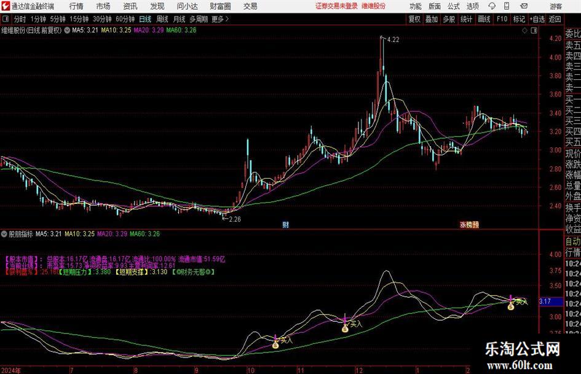The height and width of the screenshot is (374, 581).
Task: Click the 涨停预 marker on chart
Action: pos(469,224)
